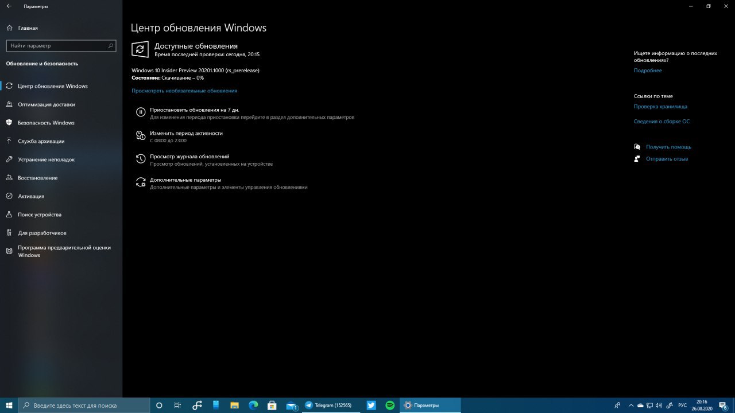Open Поиск устройства section
The height and width of the screenshot is (413, 735).
pyautogui.click(x=40, y=215)
